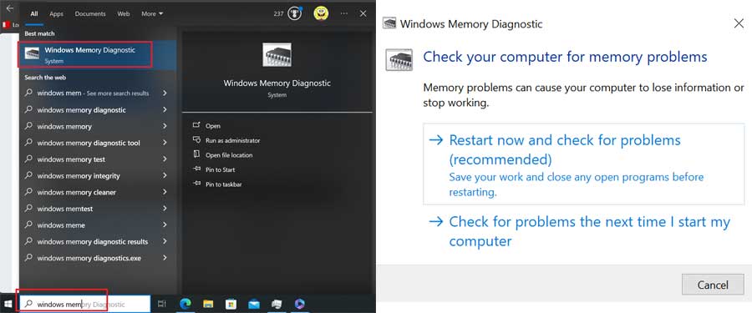Viewport: 752px width, 313px height.
Task: Expand arrow for 'windows memtest' suggestion
Action: coord(165,208)
